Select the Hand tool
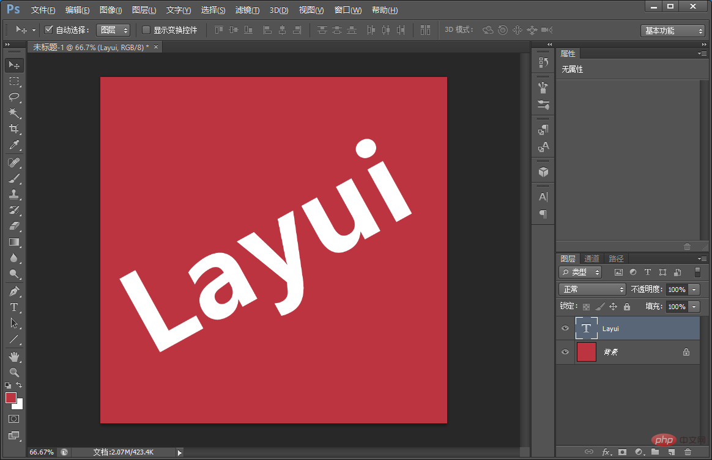This screenshot has height=460, width=712. [14, 357]
